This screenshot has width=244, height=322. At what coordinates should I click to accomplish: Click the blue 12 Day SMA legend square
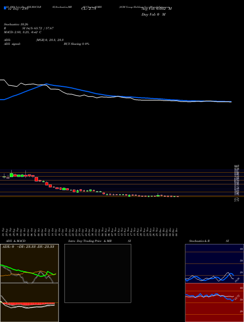[5, 8]
